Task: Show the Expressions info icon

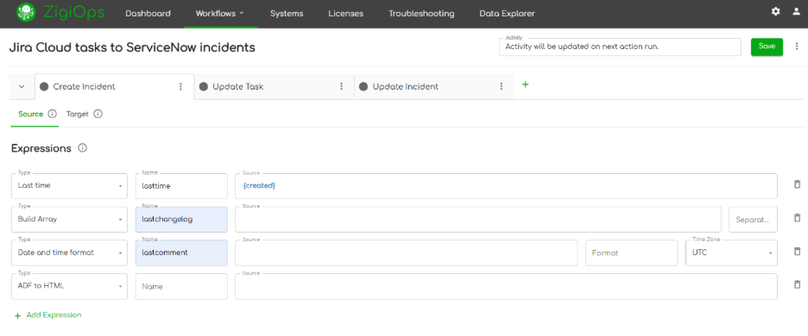Action: [82, 148]
